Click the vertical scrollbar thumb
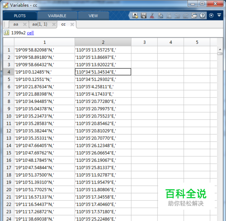 click(x=220, y=54)
